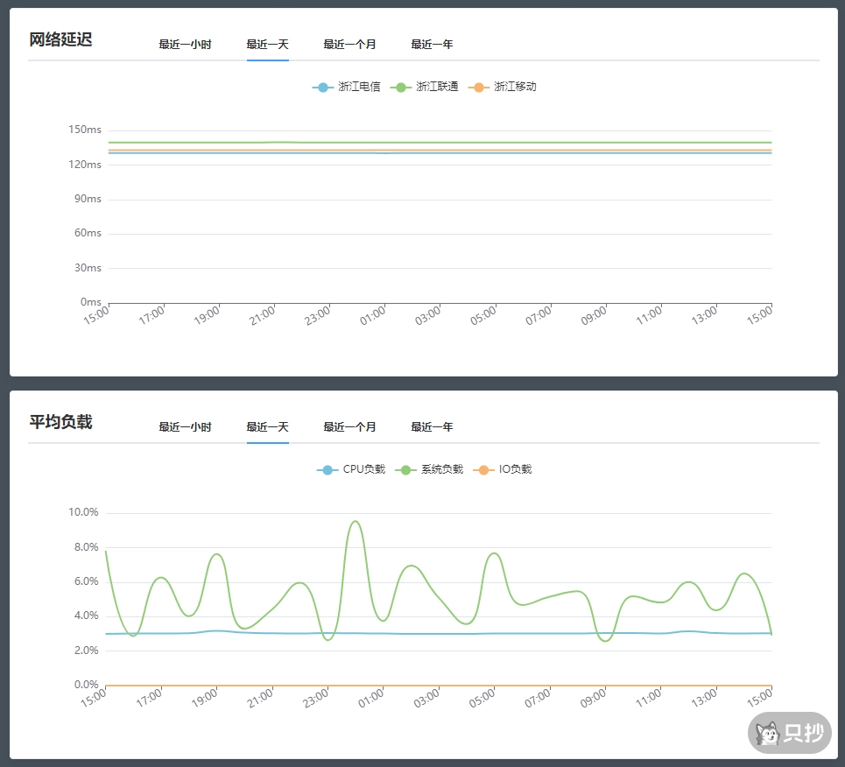Click the IO负载 legend marker
Screen dimensions: 845x767
[483, 470]
